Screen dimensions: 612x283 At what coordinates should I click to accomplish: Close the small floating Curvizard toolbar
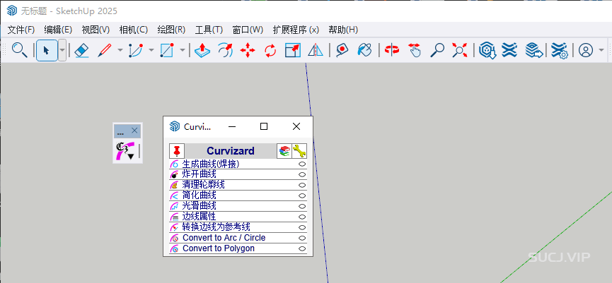tap(134, 131)
